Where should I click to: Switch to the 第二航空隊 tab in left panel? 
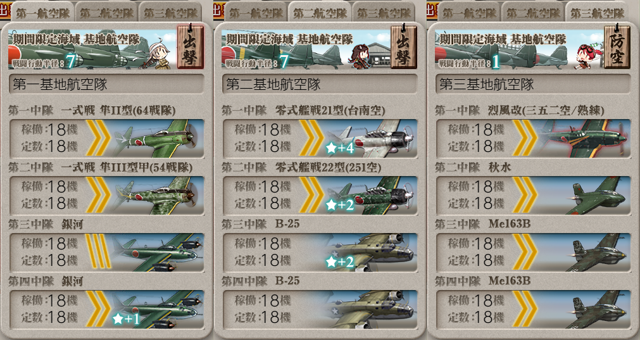(106, 13)
